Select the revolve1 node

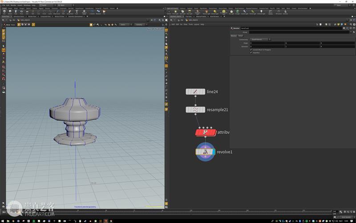point(205,152)
